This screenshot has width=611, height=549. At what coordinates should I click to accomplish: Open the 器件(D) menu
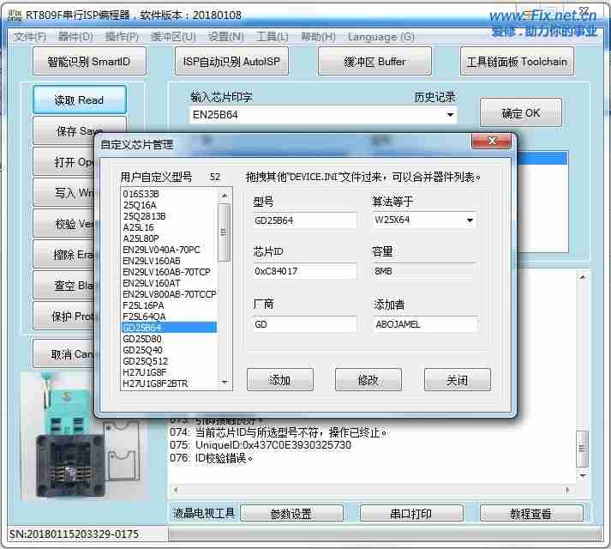point(75,37)
